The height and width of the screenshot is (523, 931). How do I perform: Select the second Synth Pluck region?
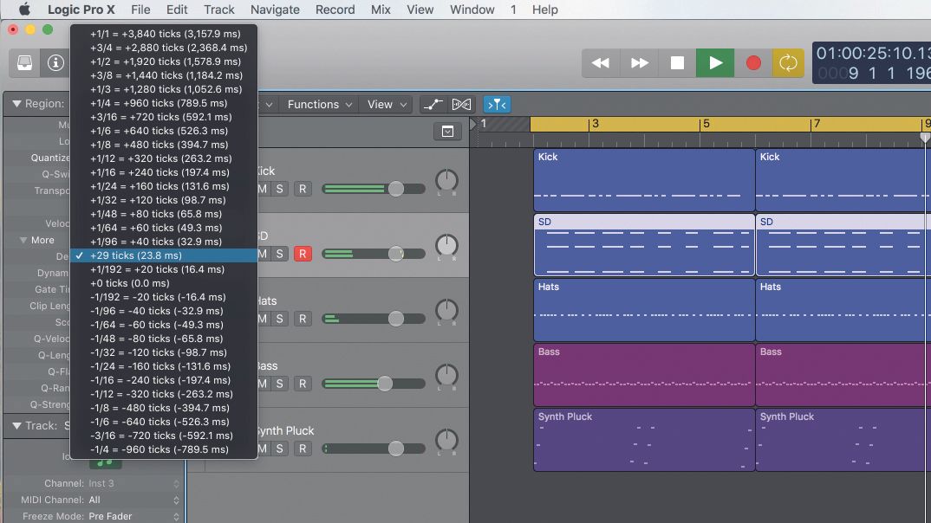click(x=843, y=440)
